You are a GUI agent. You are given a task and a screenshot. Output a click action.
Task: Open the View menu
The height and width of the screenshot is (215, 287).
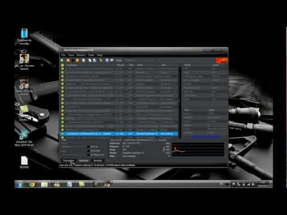pyautogui.click(x=71, y=55)
